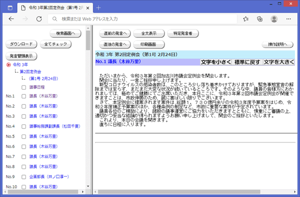This screenshot has height=197, width=300.
Task: Open No.9 企画部長（井ノ口淳一） link
Action: 49,176
